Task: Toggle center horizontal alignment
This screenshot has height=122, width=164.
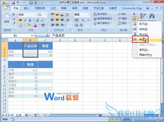Action: pyautogui.click(x=57, y=20)
